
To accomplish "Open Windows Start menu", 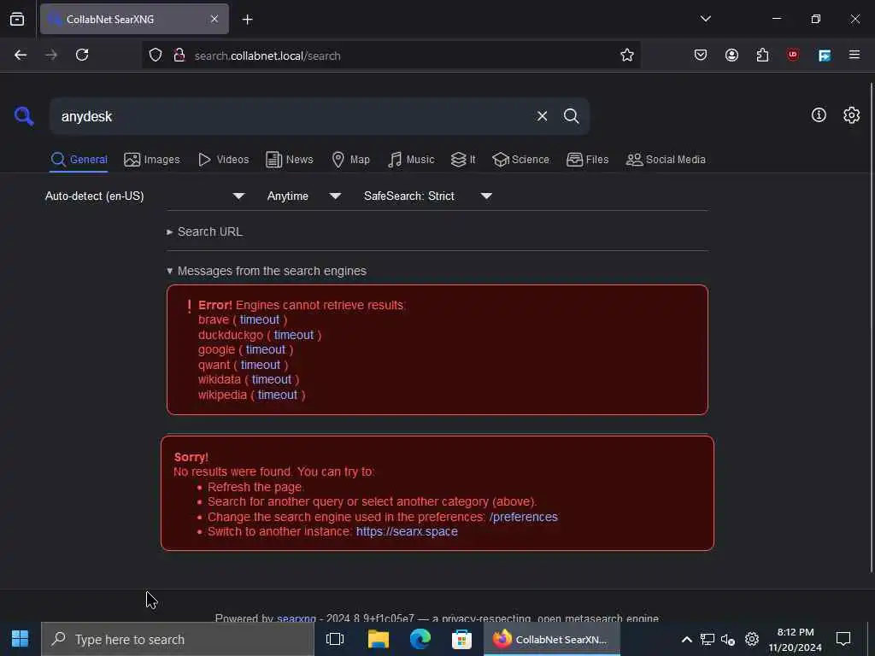I will [21, 639].
